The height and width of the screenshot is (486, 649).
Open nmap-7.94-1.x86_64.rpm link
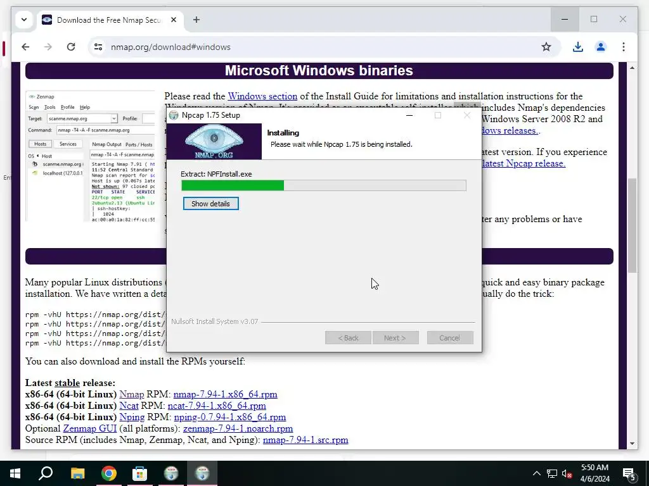tap(225, 394)
